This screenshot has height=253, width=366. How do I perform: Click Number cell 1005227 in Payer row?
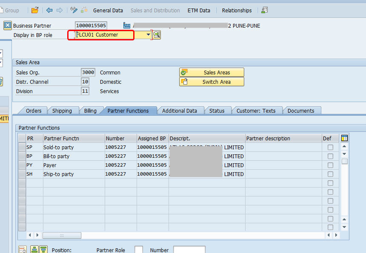(121, 165)
